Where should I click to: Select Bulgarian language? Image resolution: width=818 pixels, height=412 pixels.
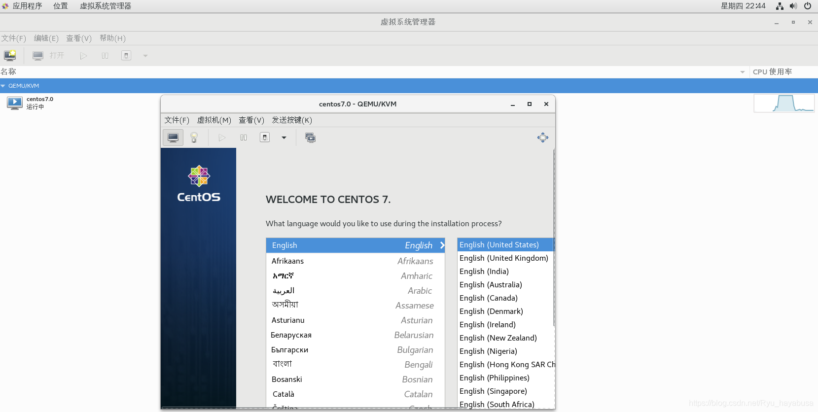coord(355,350)
